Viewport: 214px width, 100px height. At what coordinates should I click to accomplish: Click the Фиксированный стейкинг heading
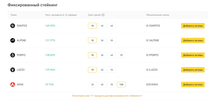(x=33, y=5)
